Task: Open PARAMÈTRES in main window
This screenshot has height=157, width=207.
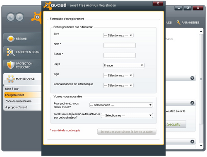Action: pyautogui.click(x=190, y=23)
